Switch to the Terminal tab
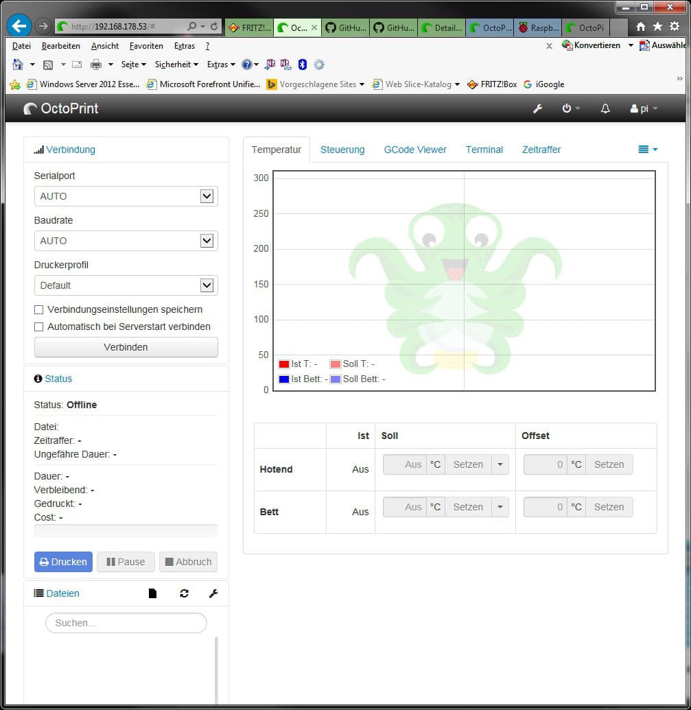This screenshot has height=710, width=691. point(484,150)
